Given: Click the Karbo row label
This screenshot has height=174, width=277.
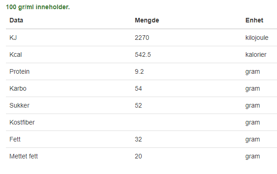Looking at the screenshot, I should (x=18, y=88).
